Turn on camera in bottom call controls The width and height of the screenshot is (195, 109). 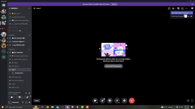pos(95,101)
